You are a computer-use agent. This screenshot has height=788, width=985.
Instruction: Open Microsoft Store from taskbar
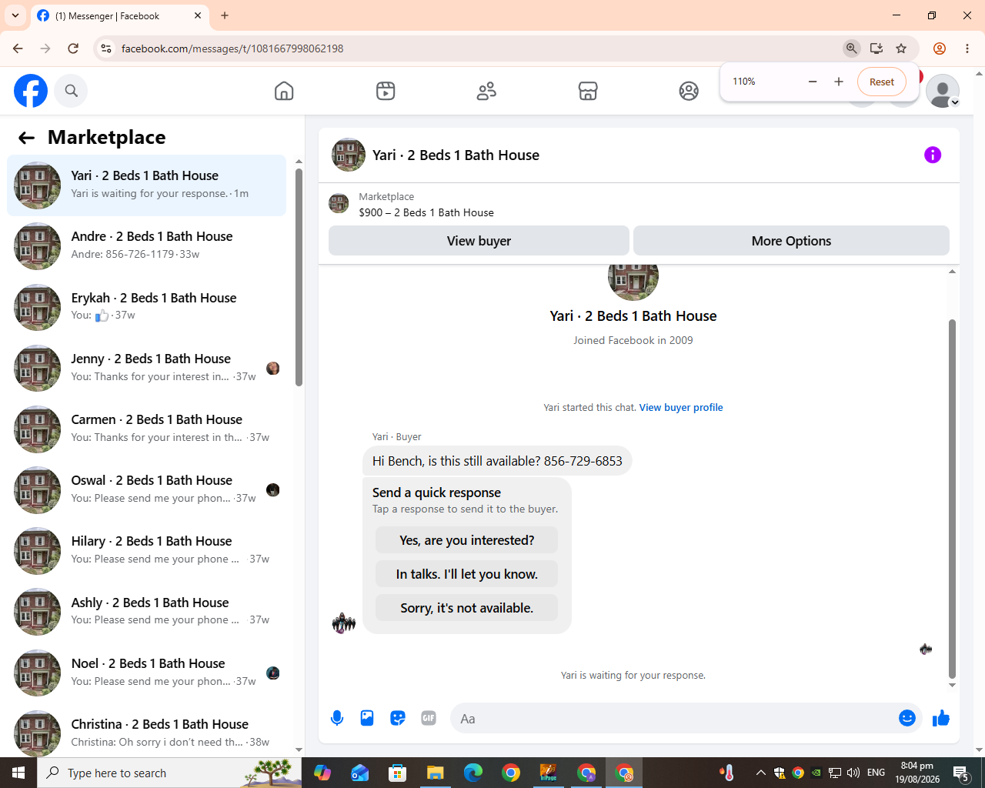[397, 773]
